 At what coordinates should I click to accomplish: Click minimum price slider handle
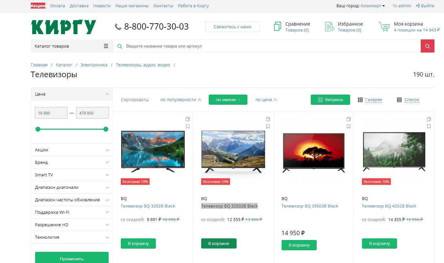(x=38, y=129)
